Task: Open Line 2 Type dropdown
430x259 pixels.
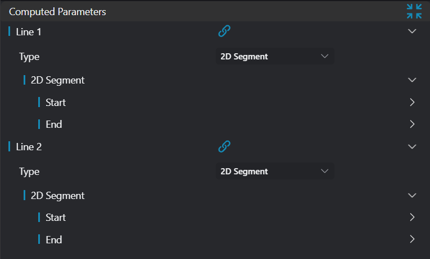Action: (275, 172)
